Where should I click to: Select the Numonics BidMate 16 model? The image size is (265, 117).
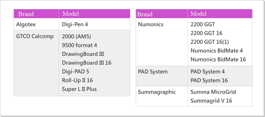[218, 60]
